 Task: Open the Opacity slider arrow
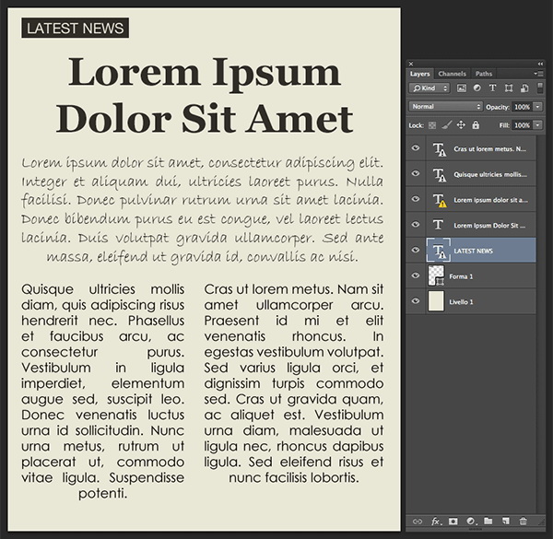coord(537,107)
